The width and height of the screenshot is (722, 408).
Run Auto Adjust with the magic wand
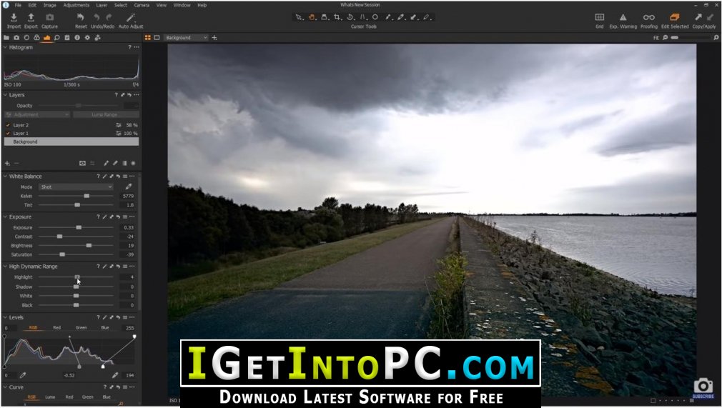click(131, 17)
